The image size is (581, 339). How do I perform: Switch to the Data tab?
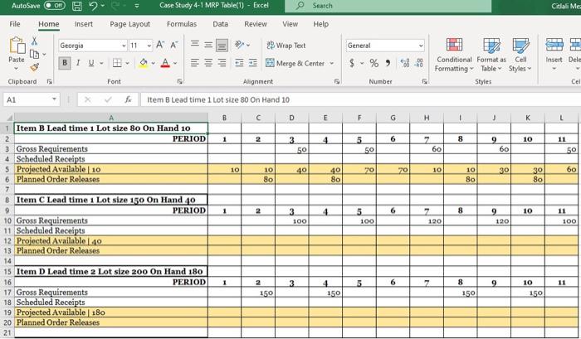pyautogui.click(x=220, y=24)
